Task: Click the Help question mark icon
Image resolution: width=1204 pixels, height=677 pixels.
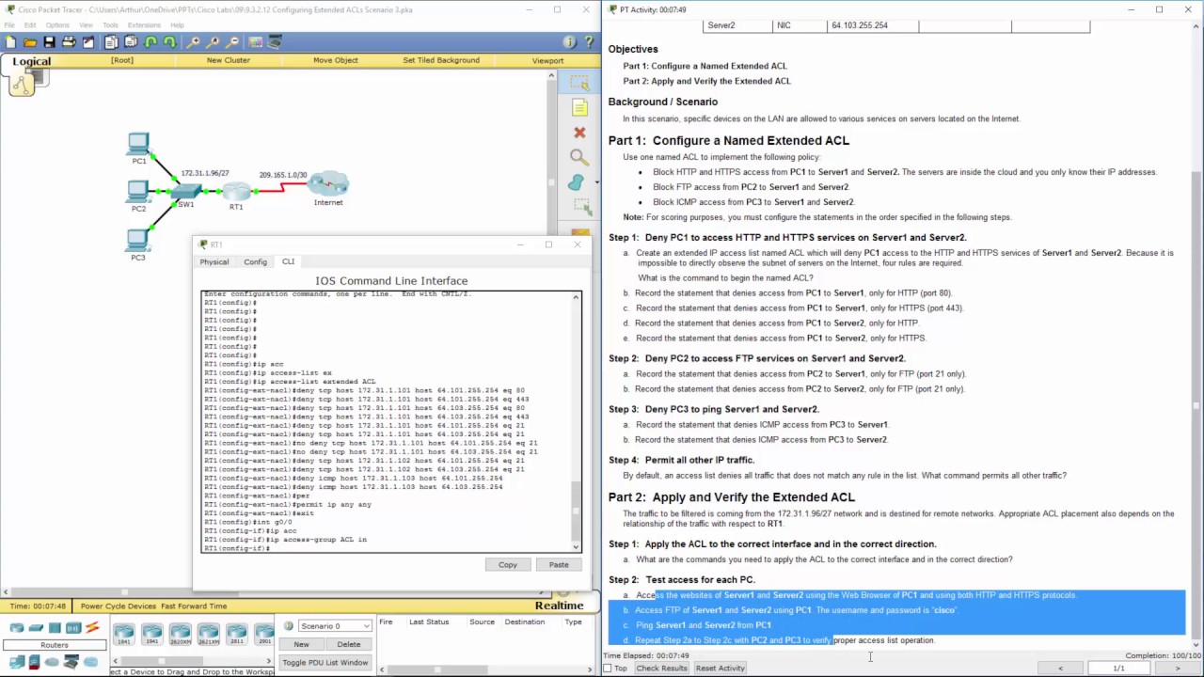Action: coord(588,42)
